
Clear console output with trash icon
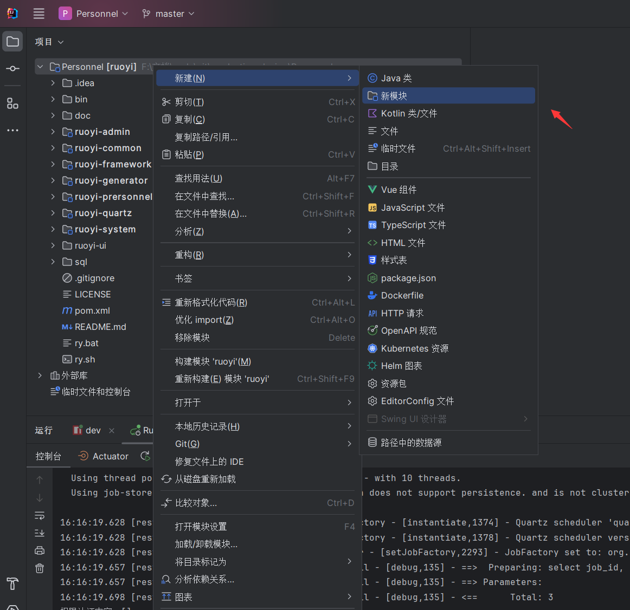click(x=40, y=568)
